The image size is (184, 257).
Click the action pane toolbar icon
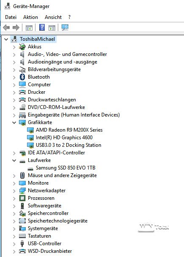point(52,28)
